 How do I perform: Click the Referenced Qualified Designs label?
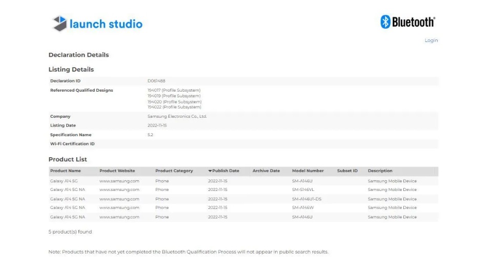[x=81, y=90]
